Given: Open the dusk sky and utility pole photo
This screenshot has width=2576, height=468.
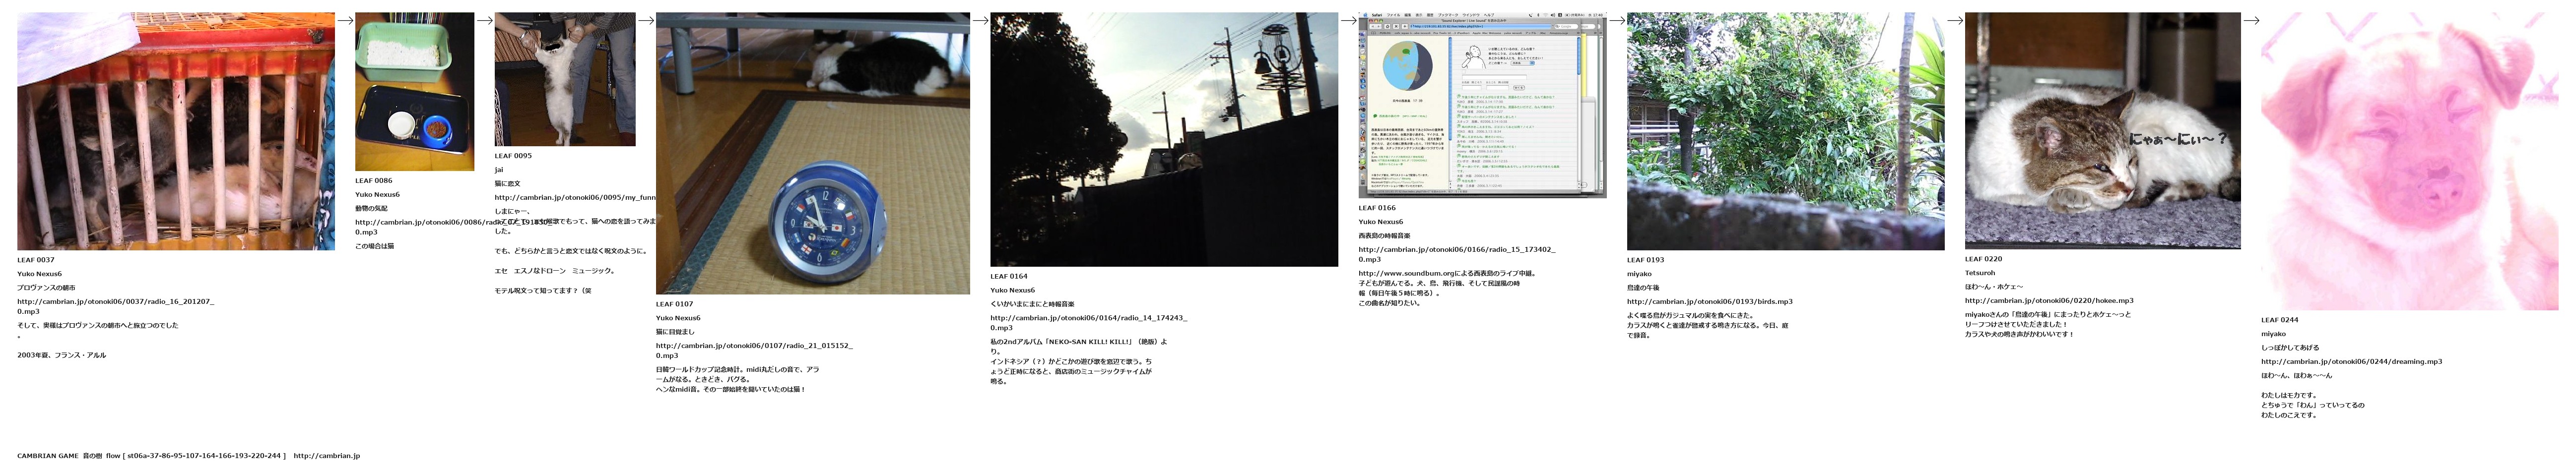Looking at the screenshot, I should (x=1164, y=139).
